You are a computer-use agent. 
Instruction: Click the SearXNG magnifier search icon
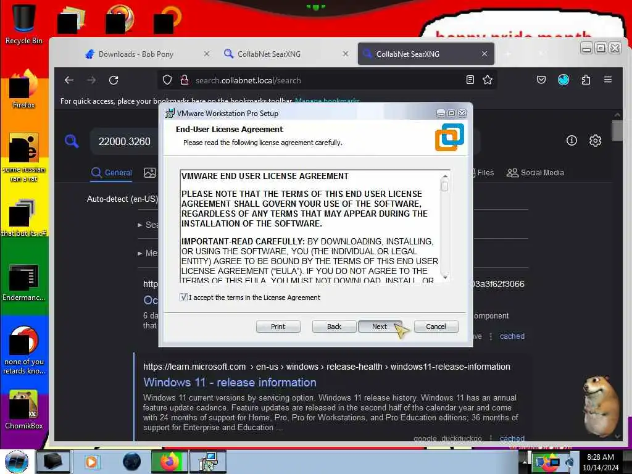pos(72,141)
